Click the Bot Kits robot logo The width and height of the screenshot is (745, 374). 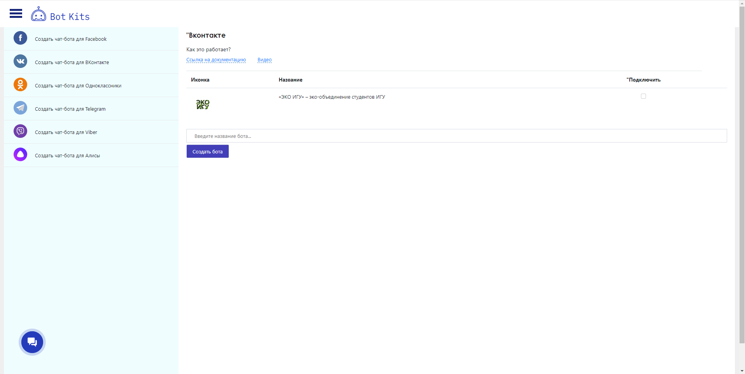(38, 14)
